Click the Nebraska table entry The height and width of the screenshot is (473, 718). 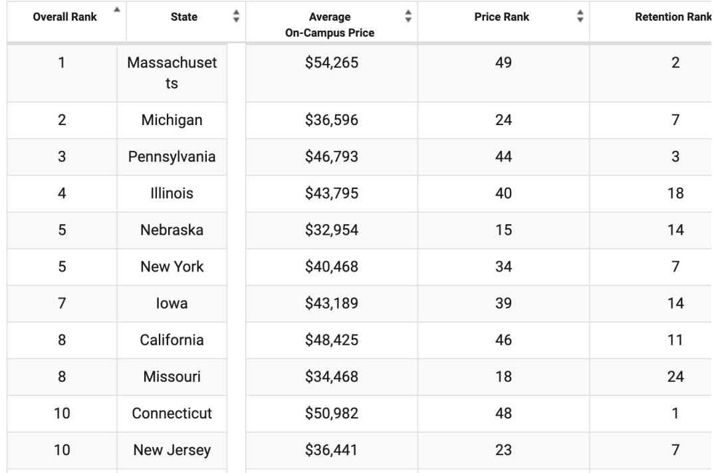pyautogui.click(x=172, y=230)
